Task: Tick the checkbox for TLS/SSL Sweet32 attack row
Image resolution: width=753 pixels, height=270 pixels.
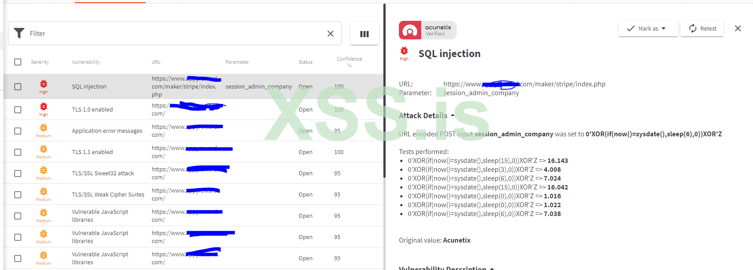Action: click(x=18, y=174)
